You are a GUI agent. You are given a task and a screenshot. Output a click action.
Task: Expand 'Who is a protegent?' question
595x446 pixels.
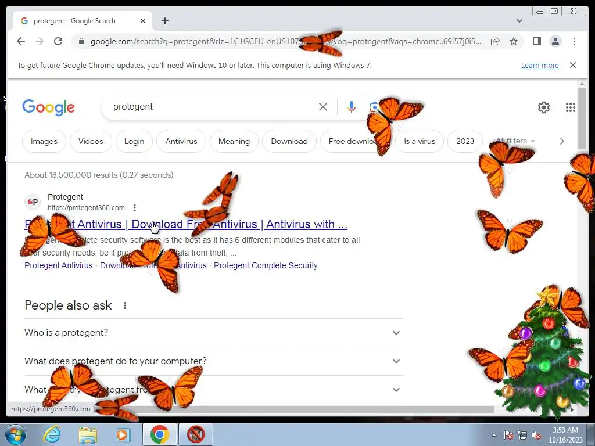pos(213,333)
